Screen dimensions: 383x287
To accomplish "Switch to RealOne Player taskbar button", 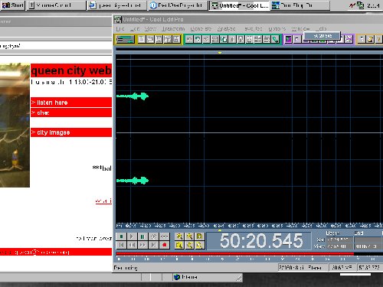I will coord(178,5).
